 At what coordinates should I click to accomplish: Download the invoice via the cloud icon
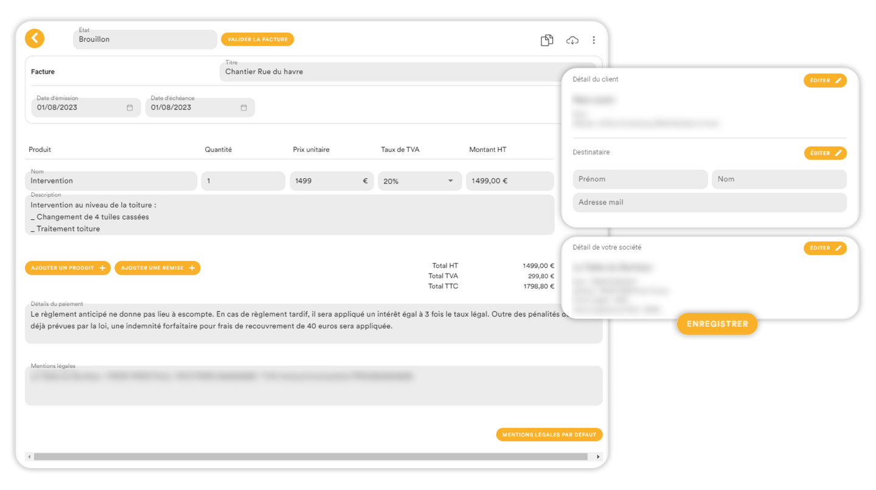coord(572,40)
